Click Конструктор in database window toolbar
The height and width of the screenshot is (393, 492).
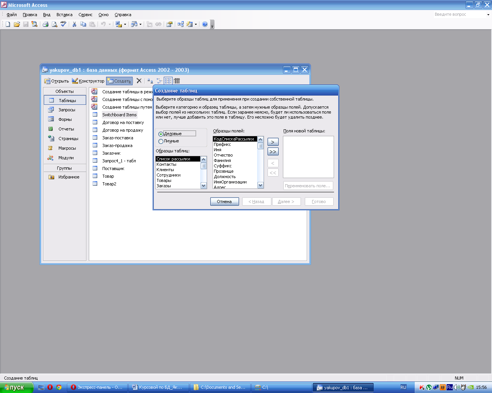point(88,81)
